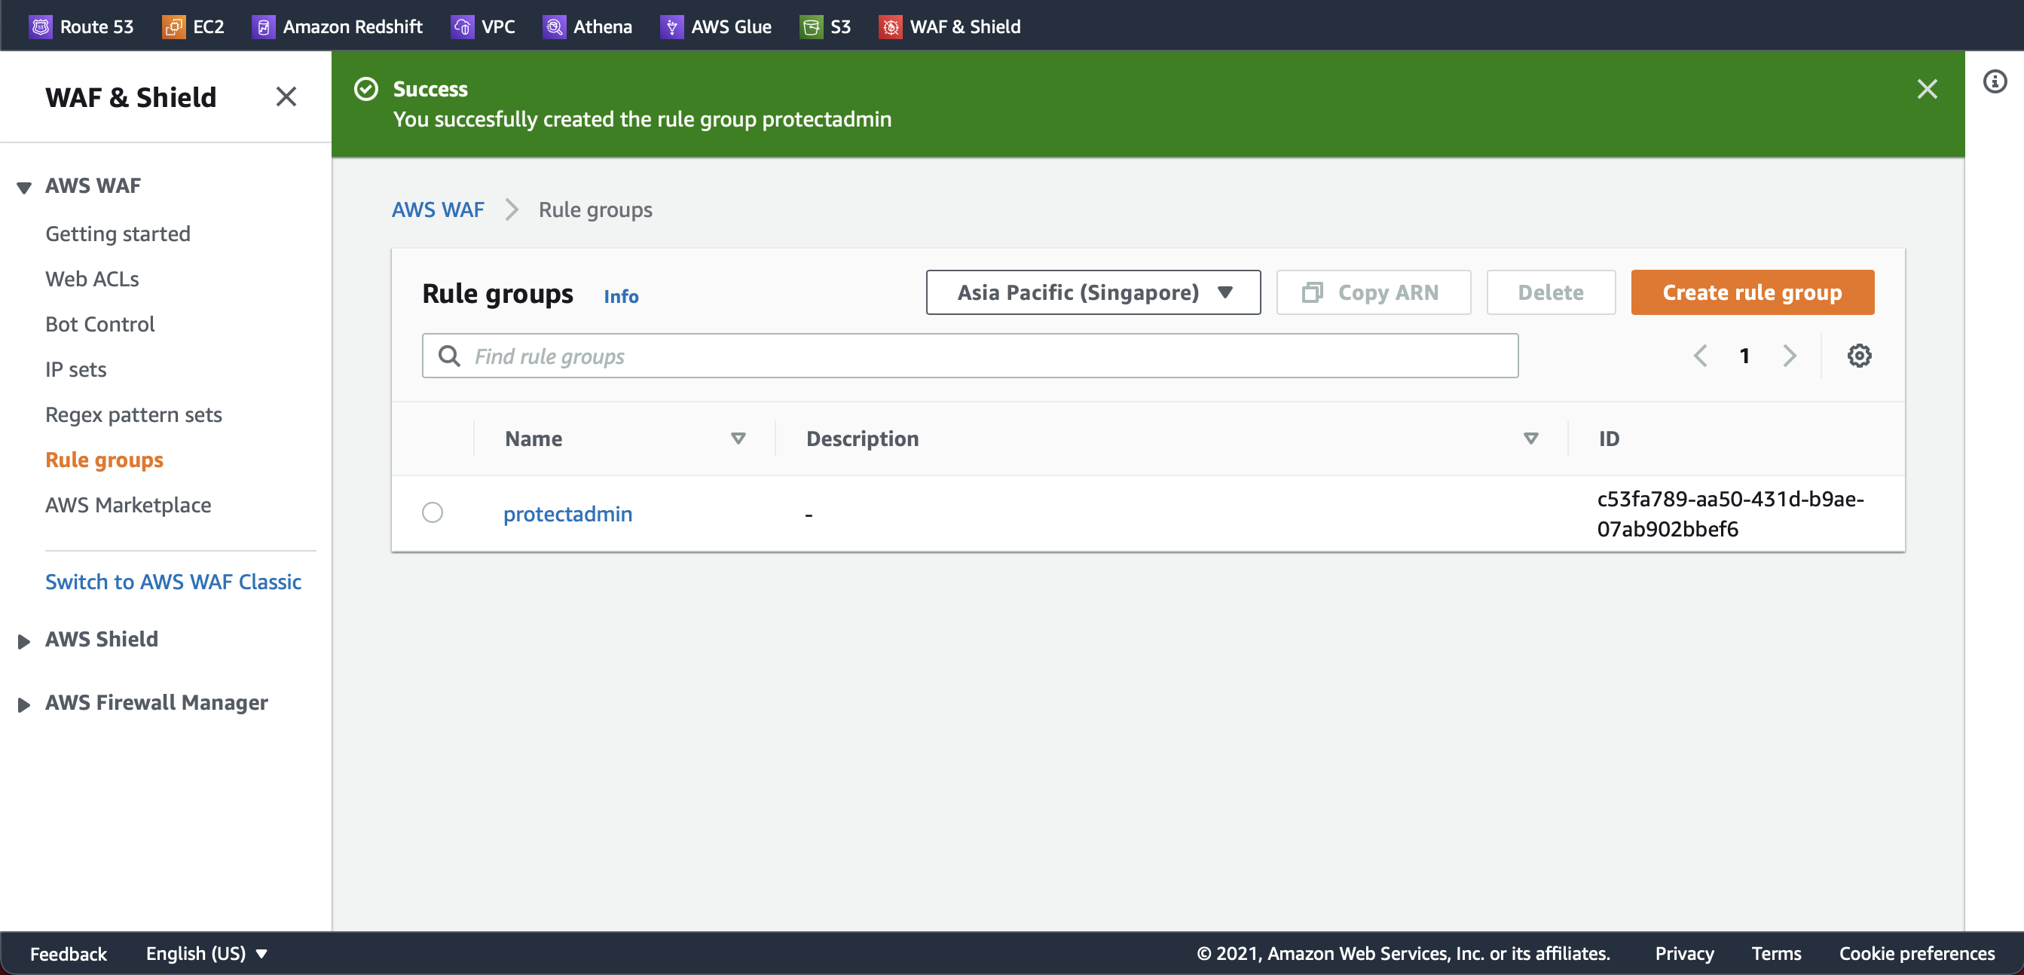Open AWS Marketplace in sidebar
2024x975 pixels.
(128, 505)
